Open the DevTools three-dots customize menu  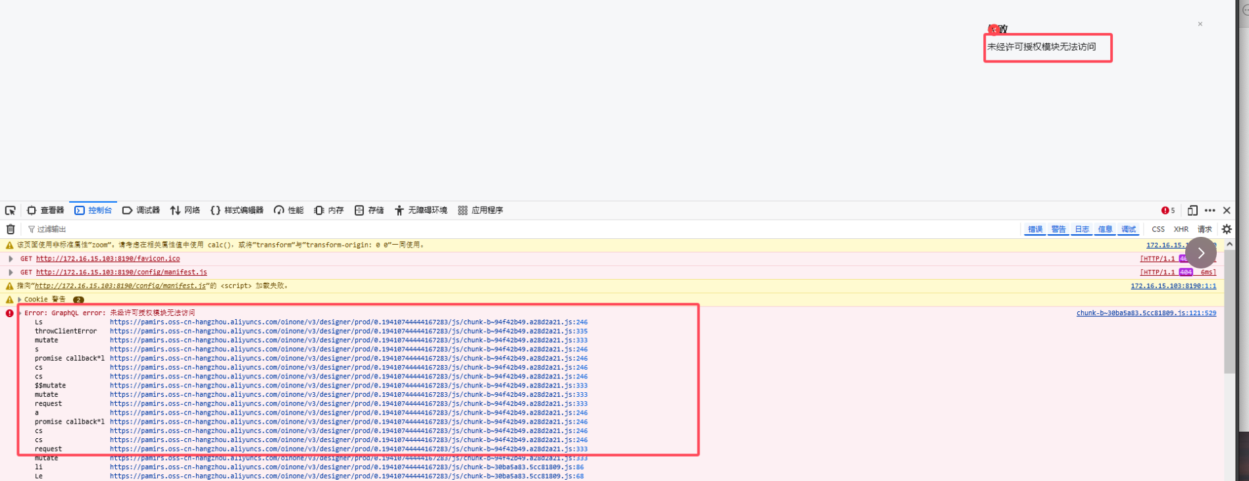[1210, 211]
